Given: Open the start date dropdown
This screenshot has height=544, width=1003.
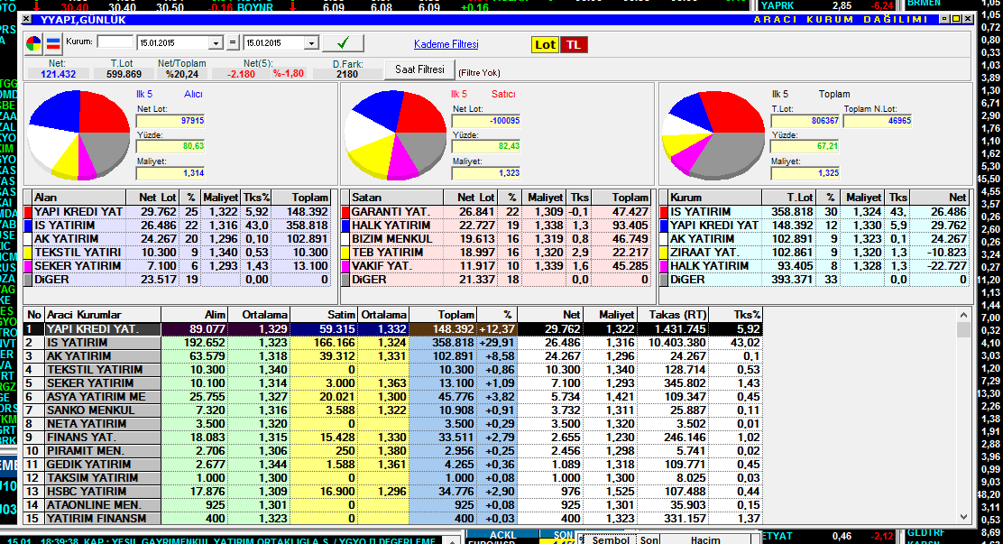Looking at the screenshot, I should click(x=215, y=43).
